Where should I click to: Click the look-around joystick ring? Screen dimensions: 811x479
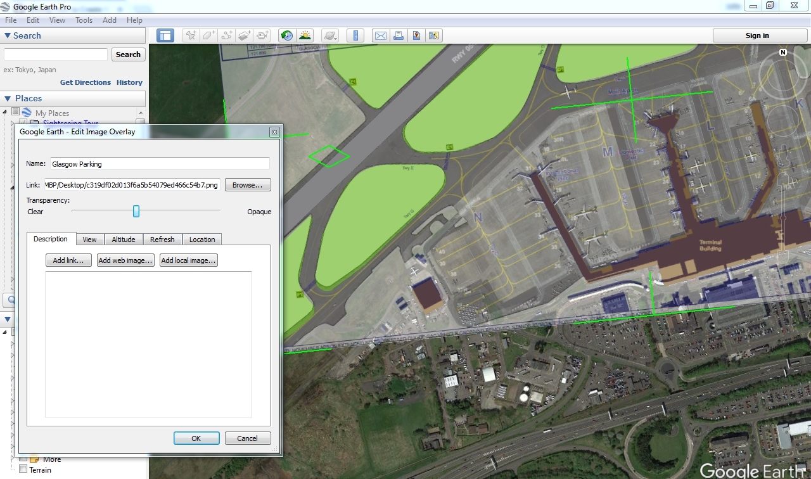pos(783,74)
